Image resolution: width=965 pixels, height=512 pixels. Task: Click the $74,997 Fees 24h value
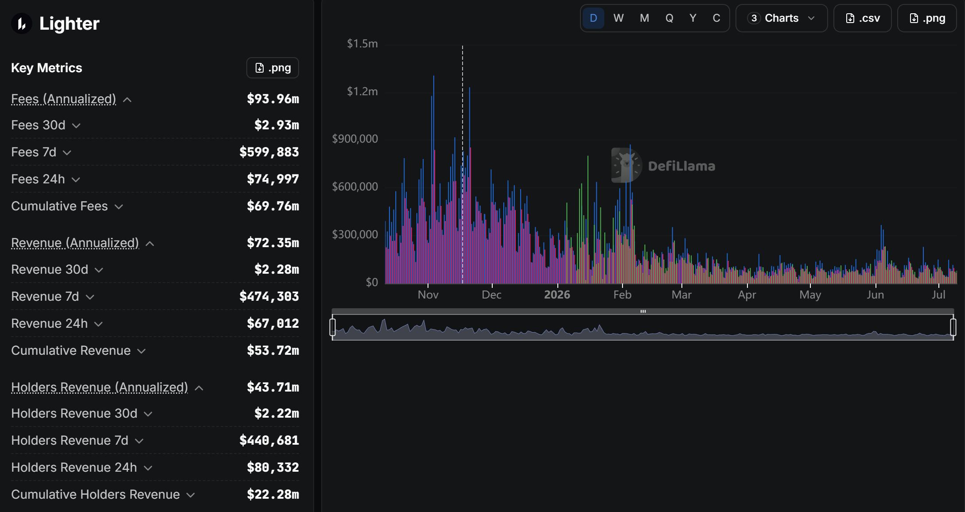tap(273, 179)
